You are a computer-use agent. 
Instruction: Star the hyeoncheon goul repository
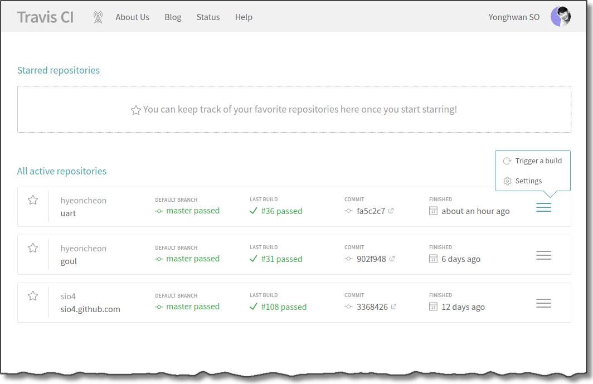click(x=33, y=248)
